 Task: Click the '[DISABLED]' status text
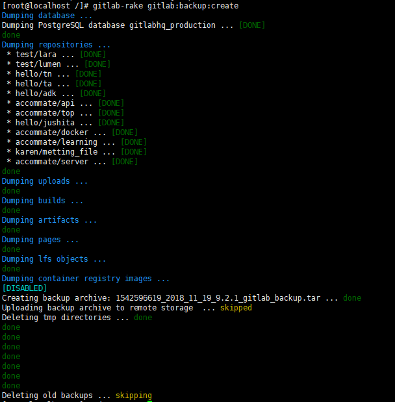[25, 288]
